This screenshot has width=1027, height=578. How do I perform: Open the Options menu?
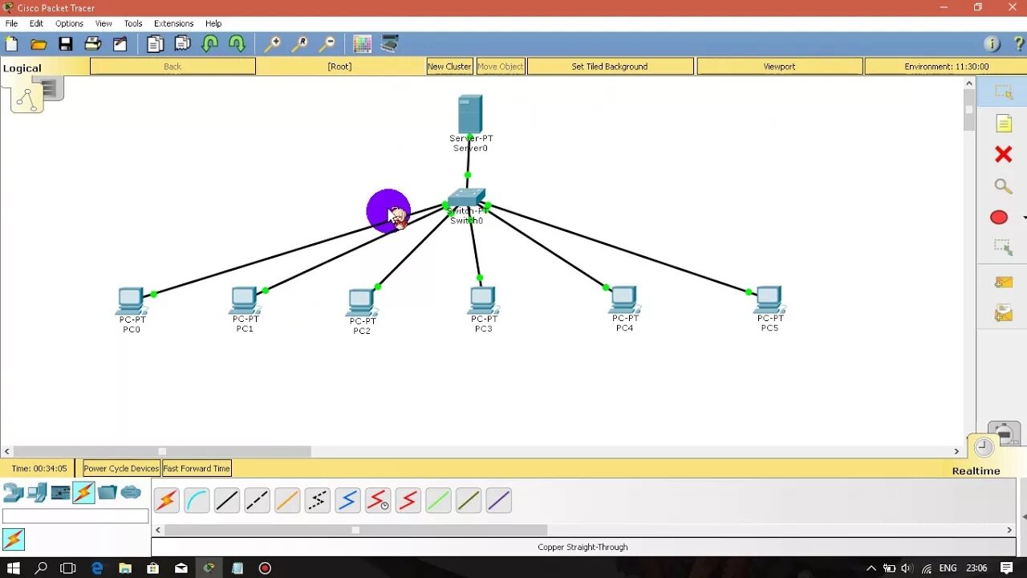coord(69,23)
